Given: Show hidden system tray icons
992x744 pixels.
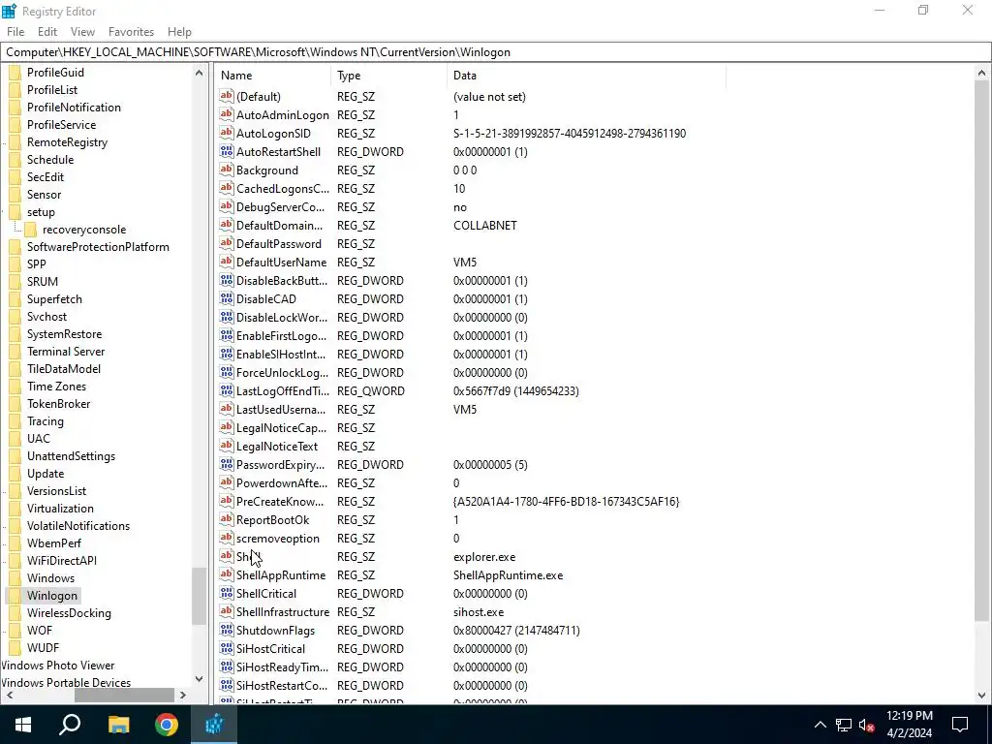Looking at the screenshot, I should (820, 725).
